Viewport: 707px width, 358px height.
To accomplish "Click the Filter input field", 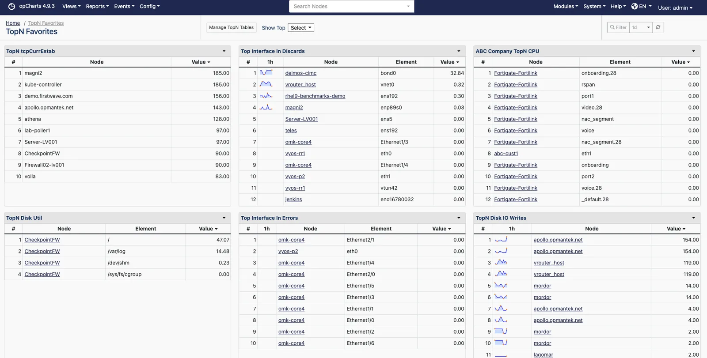I will tap(619, 27).
